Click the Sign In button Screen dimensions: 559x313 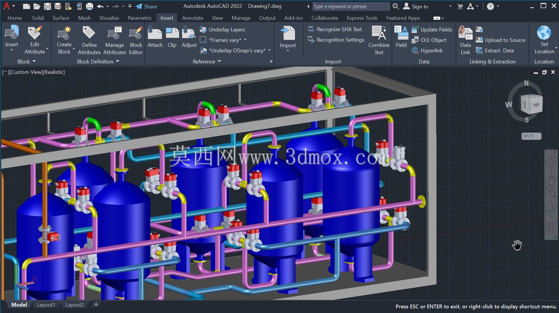tap(416, 6)
